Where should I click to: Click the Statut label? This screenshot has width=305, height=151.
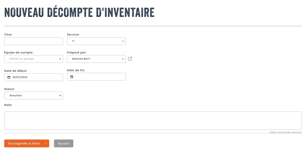pos(10,89)
